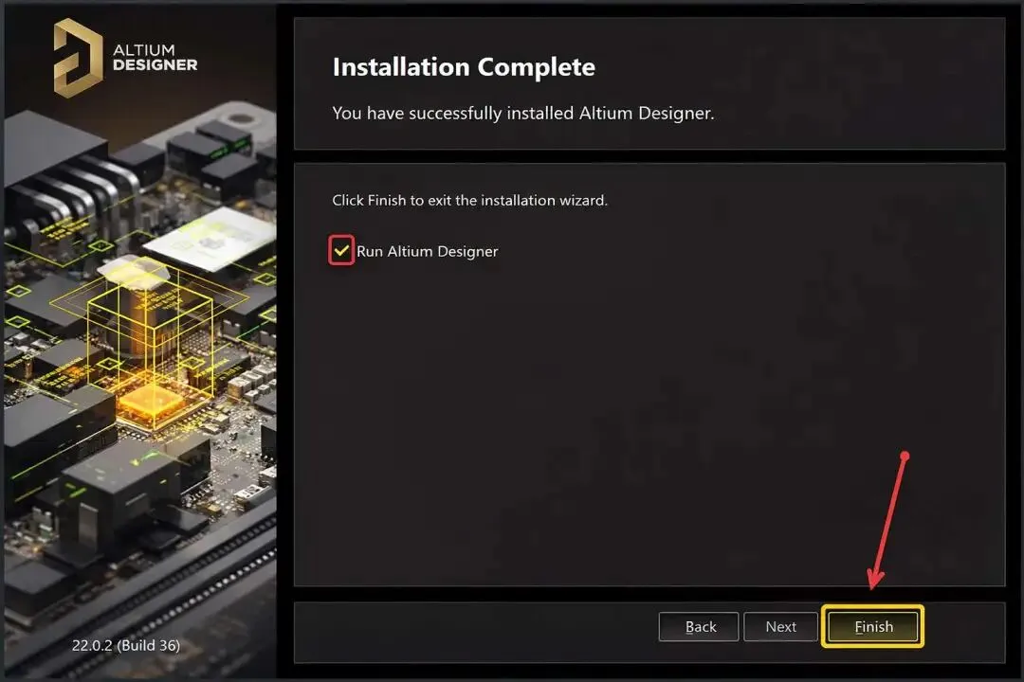Viewport: 1024px width, 682px height.
Task: Click the circuit board artwork sidebar
Action: pyautogui.click(x=139, y=366)
